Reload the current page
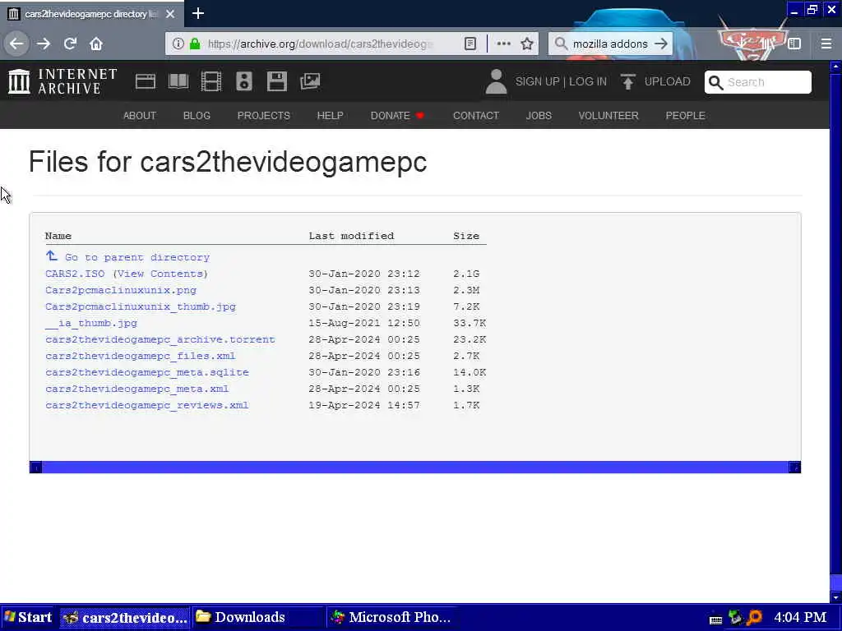 pyautogui.click(x=70, y=44)
